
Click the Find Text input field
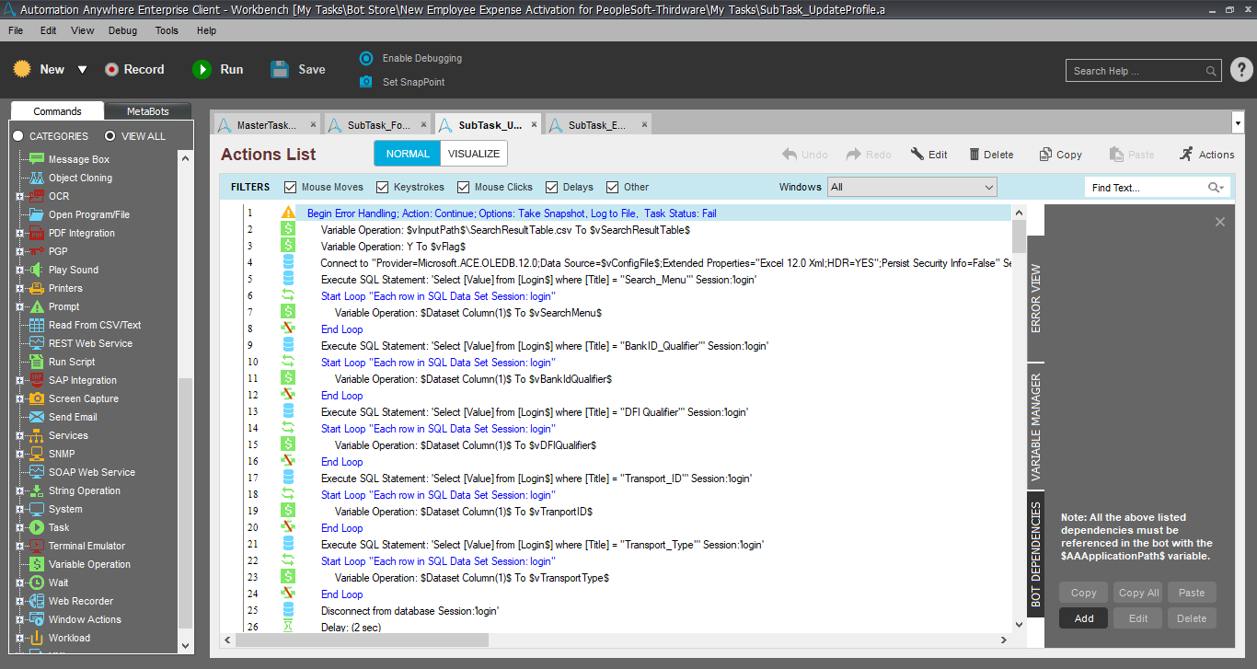click(x=1147, y=188)
